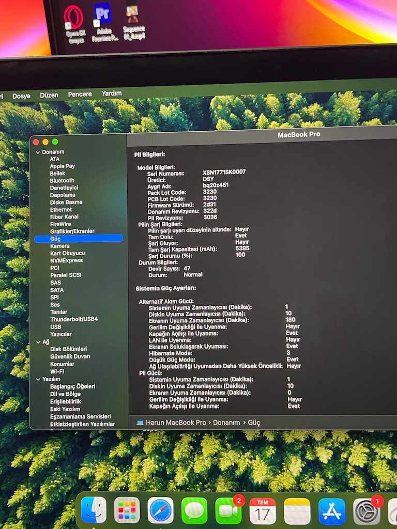Select Yazıcılar in the sidebar
The image size is (397, 529).
point(61,334)
